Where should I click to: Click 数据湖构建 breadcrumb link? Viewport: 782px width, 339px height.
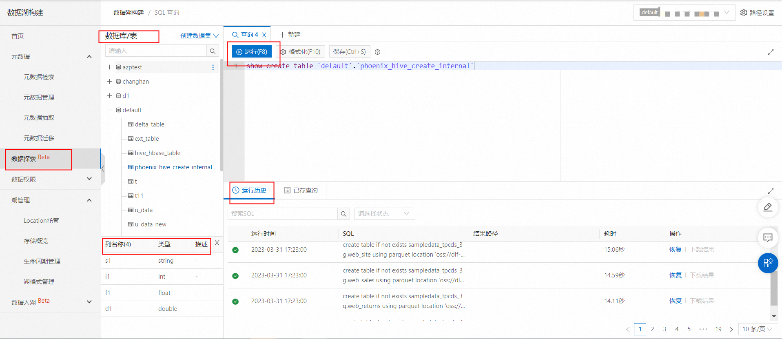(x=128, y=13)
